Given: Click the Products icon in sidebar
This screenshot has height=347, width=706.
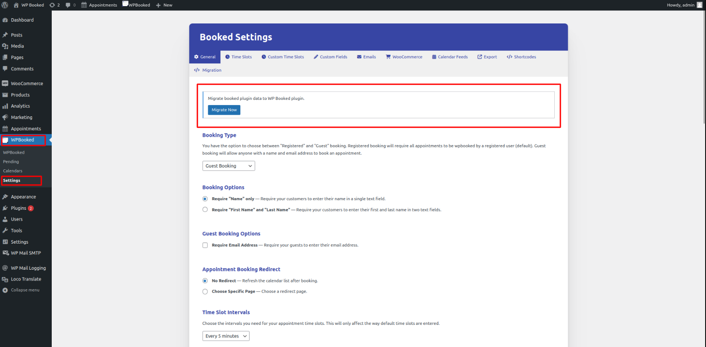Looking at the screenshot, I should (x=5, y=95).
